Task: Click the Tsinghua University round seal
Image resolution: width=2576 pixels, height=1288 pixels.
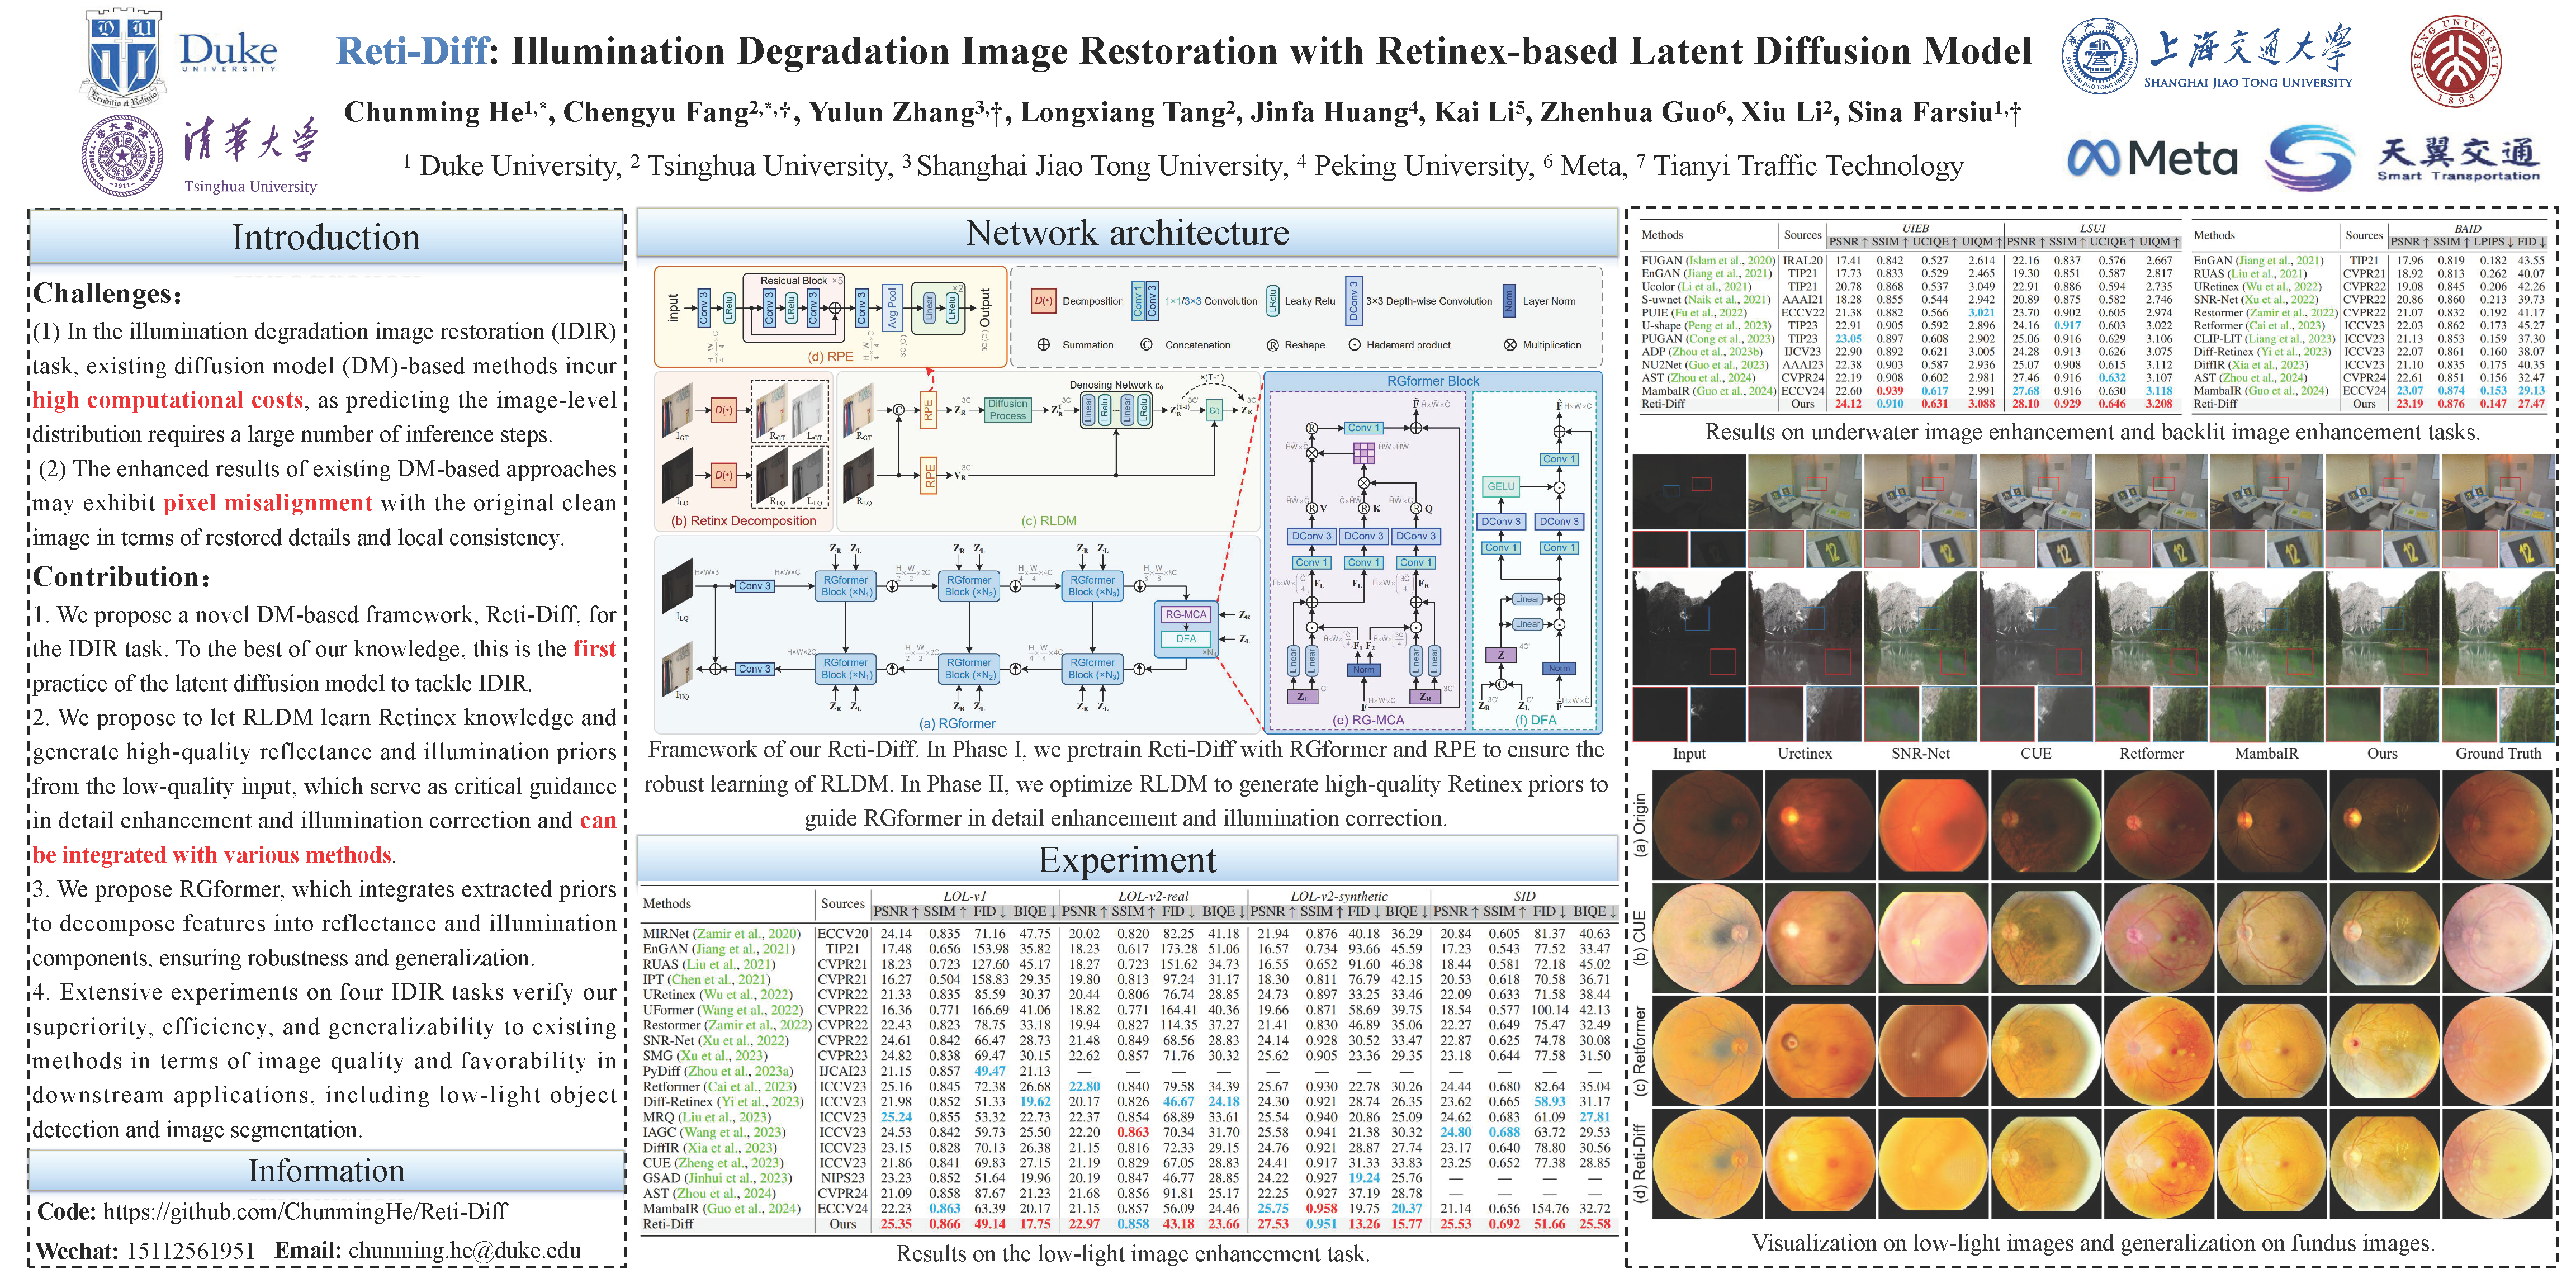Action: point(122,155)
